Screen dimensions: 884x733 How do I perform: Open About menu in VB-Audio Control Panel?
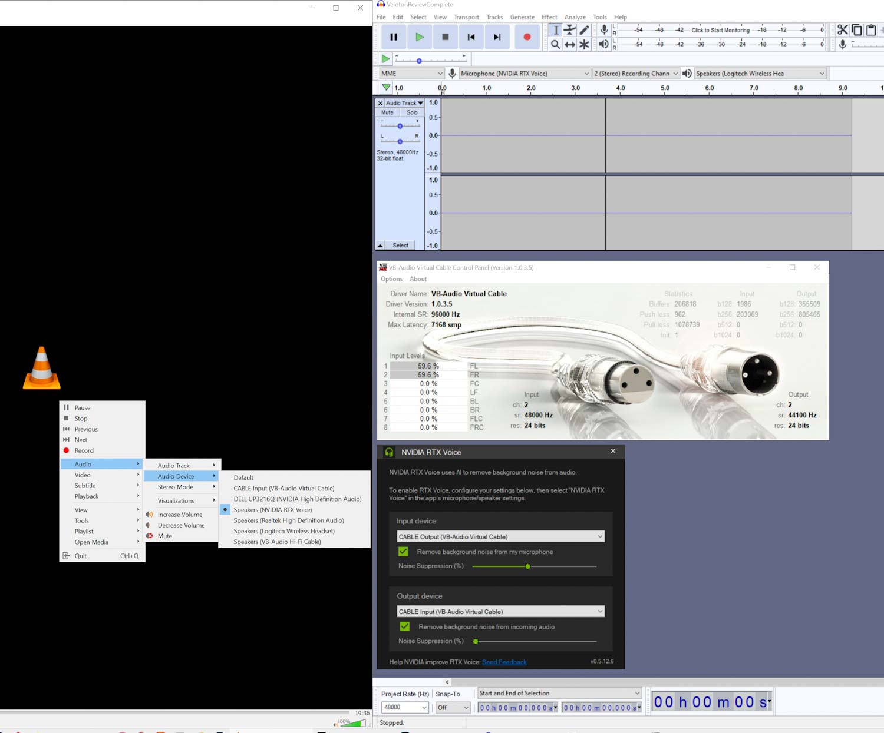pos(418,279)
